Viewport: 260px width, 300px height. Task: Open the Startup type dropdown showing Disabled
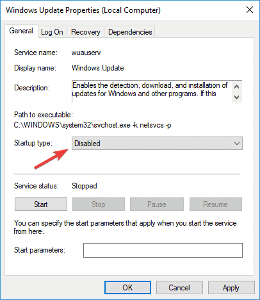(x=157, y=144)
